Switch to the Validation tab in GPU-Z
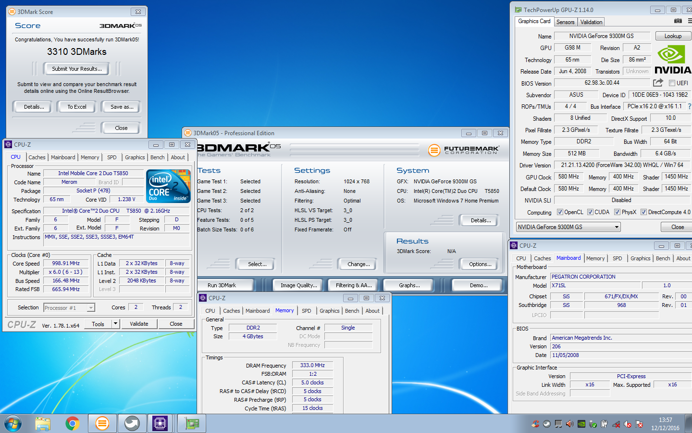Screen dimensions: 692x433 [x=591, y=22]
